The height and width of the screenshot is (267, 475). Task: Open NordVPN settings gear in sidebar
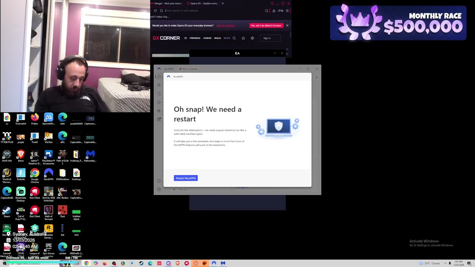(159, 189)
